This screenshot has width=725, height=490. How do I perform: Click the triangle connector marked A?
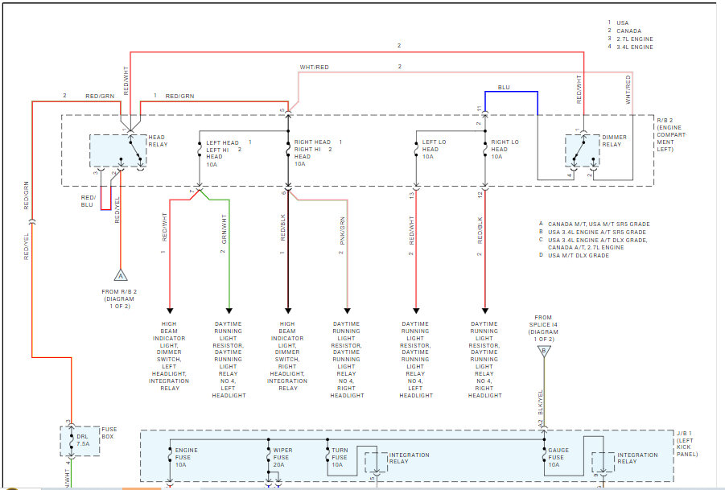[121, 275]
